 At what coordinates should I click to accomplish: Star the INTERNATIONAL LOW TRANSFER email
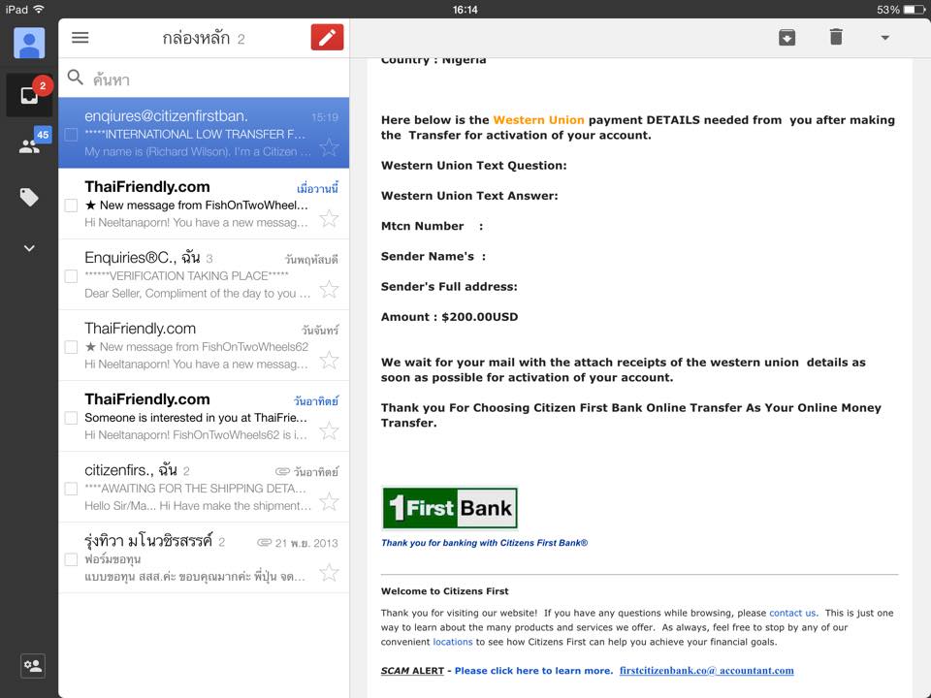(329, 147)
